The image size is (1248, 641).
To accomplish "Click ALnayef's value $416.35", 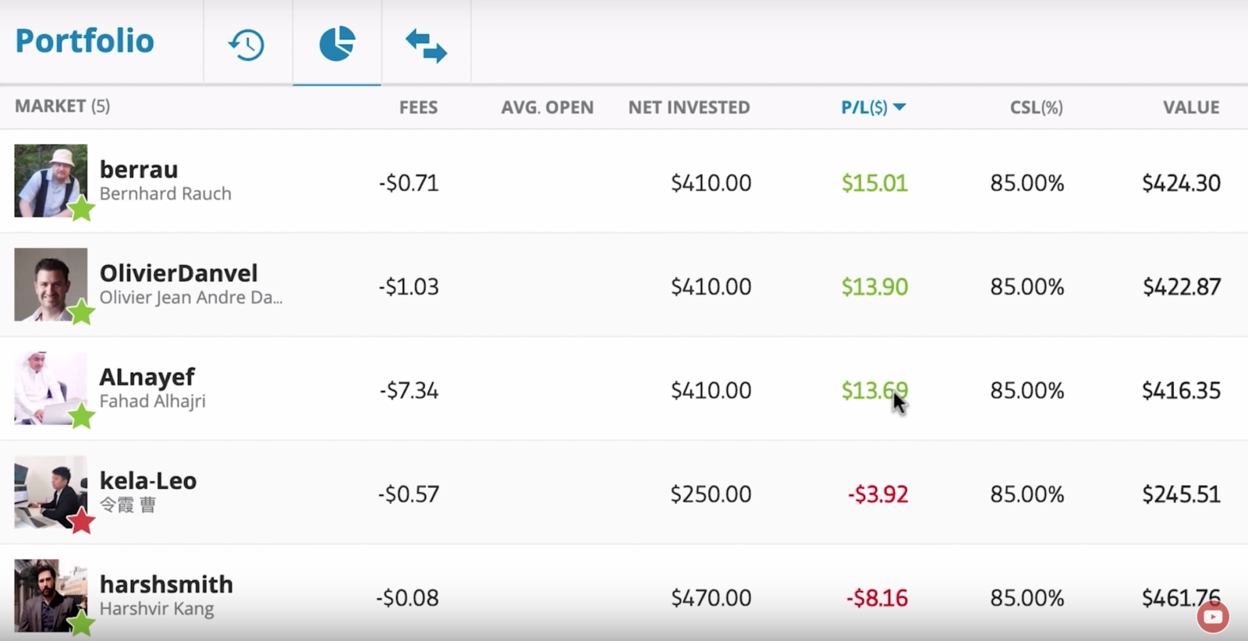I will [1181, 391].
